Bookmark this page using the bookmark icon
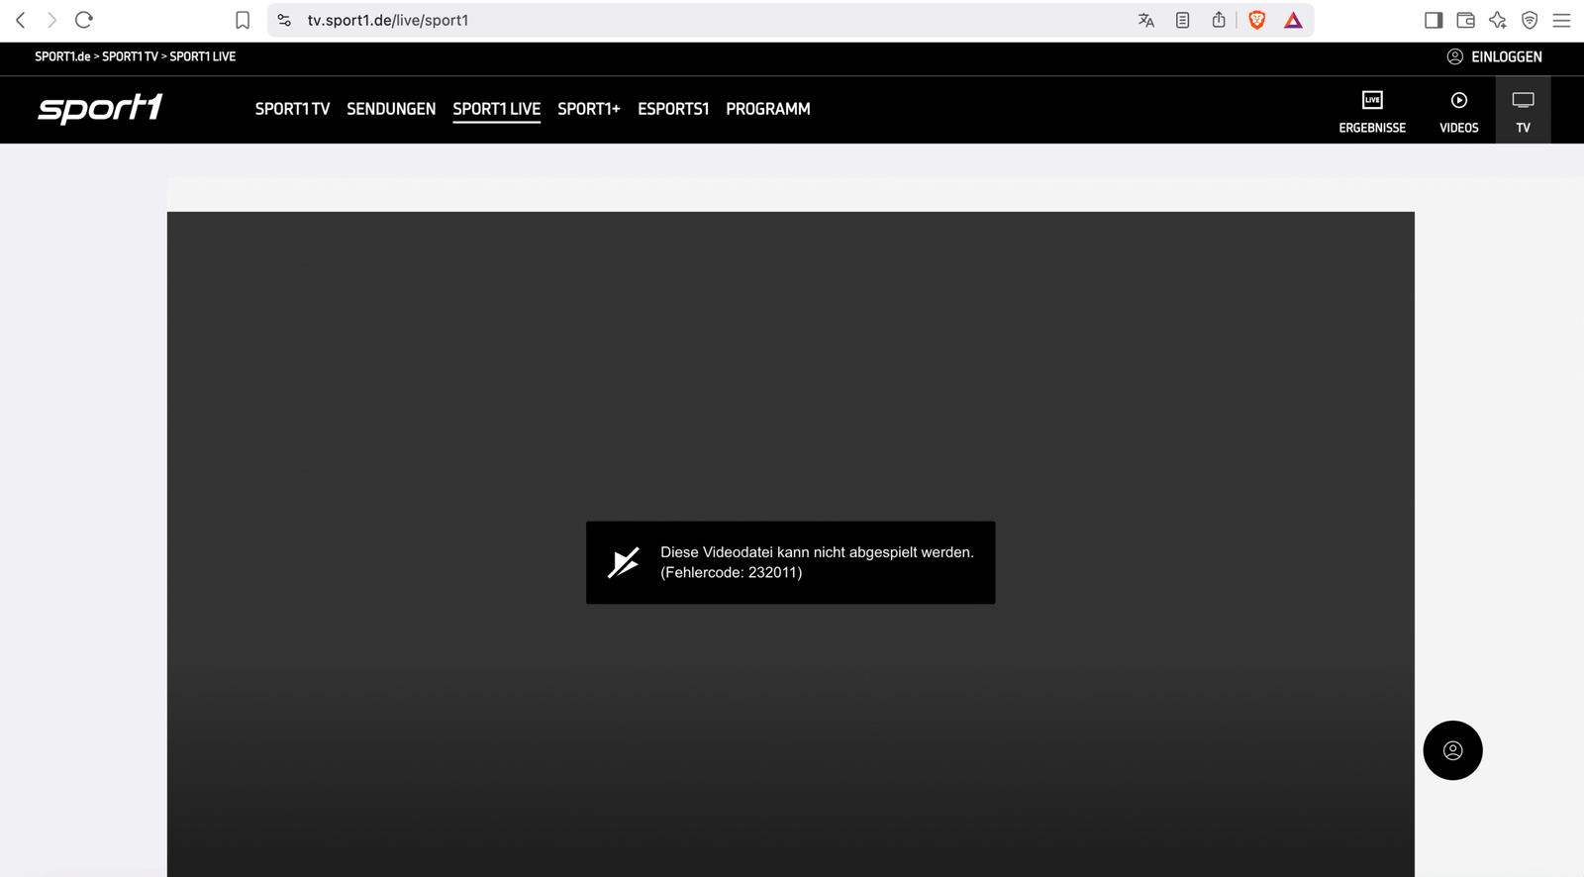The image size is (1584, 877). [x=243, y=20]
